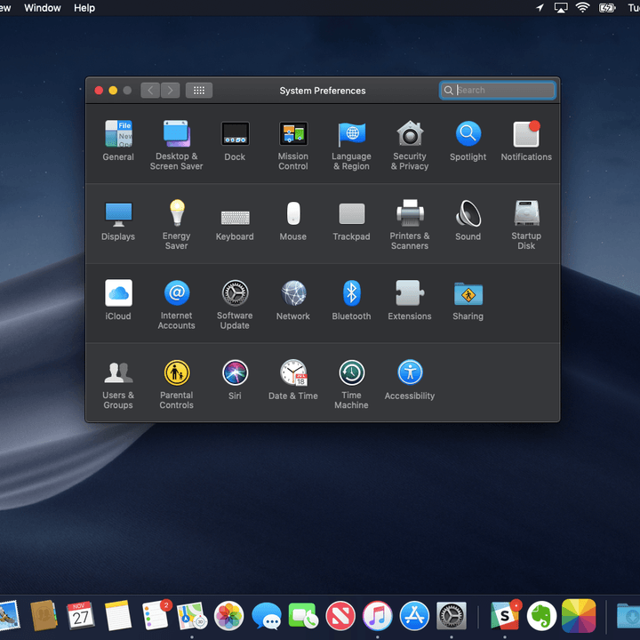The width and height of the screenshot is (640, 640).
Task: Click the AirPlay display icon in menu bar
Action: (x=561, y=8)
